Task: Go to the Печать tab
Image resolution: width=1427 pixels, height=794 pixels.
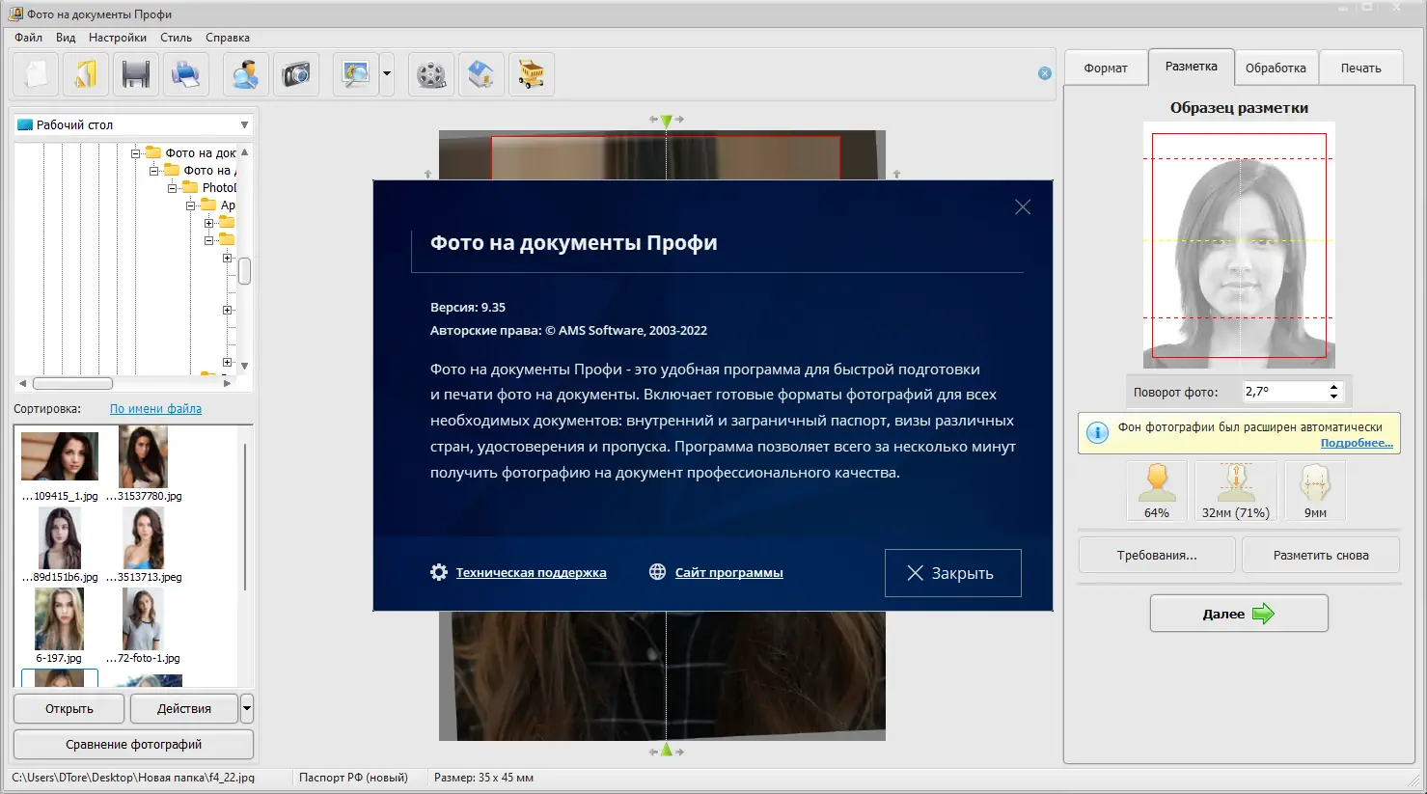Action: coord(1360,68)
